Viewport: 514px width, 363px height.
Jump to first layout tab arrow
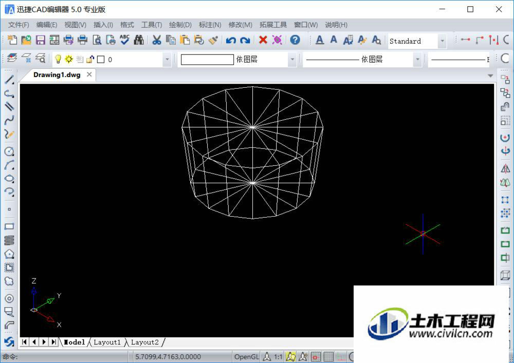[x=24, y=342]
